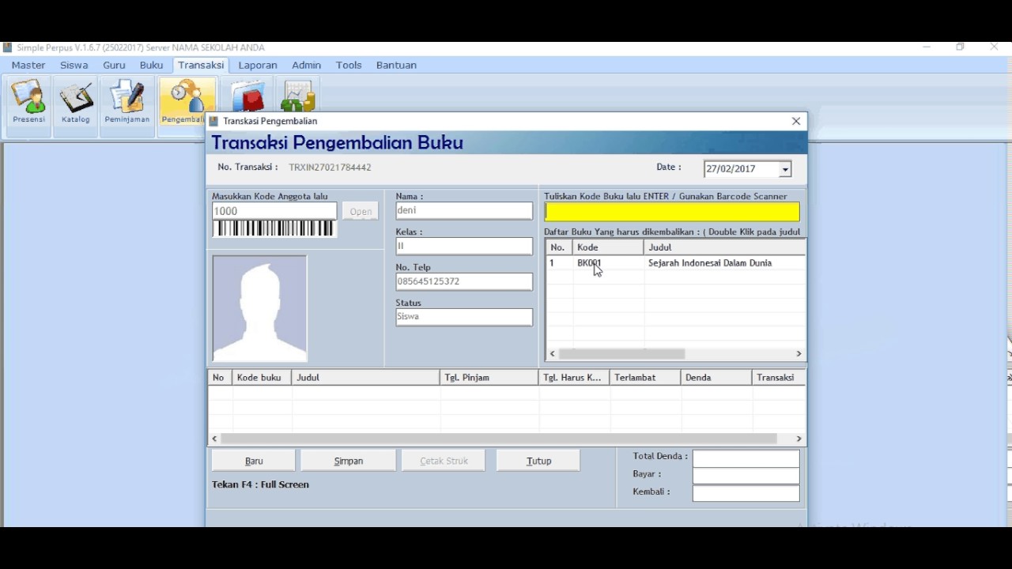Switch to the Transaksi tab
1012x569 pixels.
click(x=201, y=65)
